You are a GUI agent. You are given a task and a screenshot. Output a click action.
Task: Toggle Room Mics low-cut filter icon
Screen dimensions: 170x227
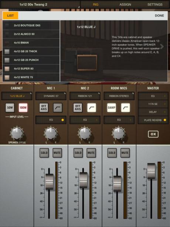click(125, 108)
